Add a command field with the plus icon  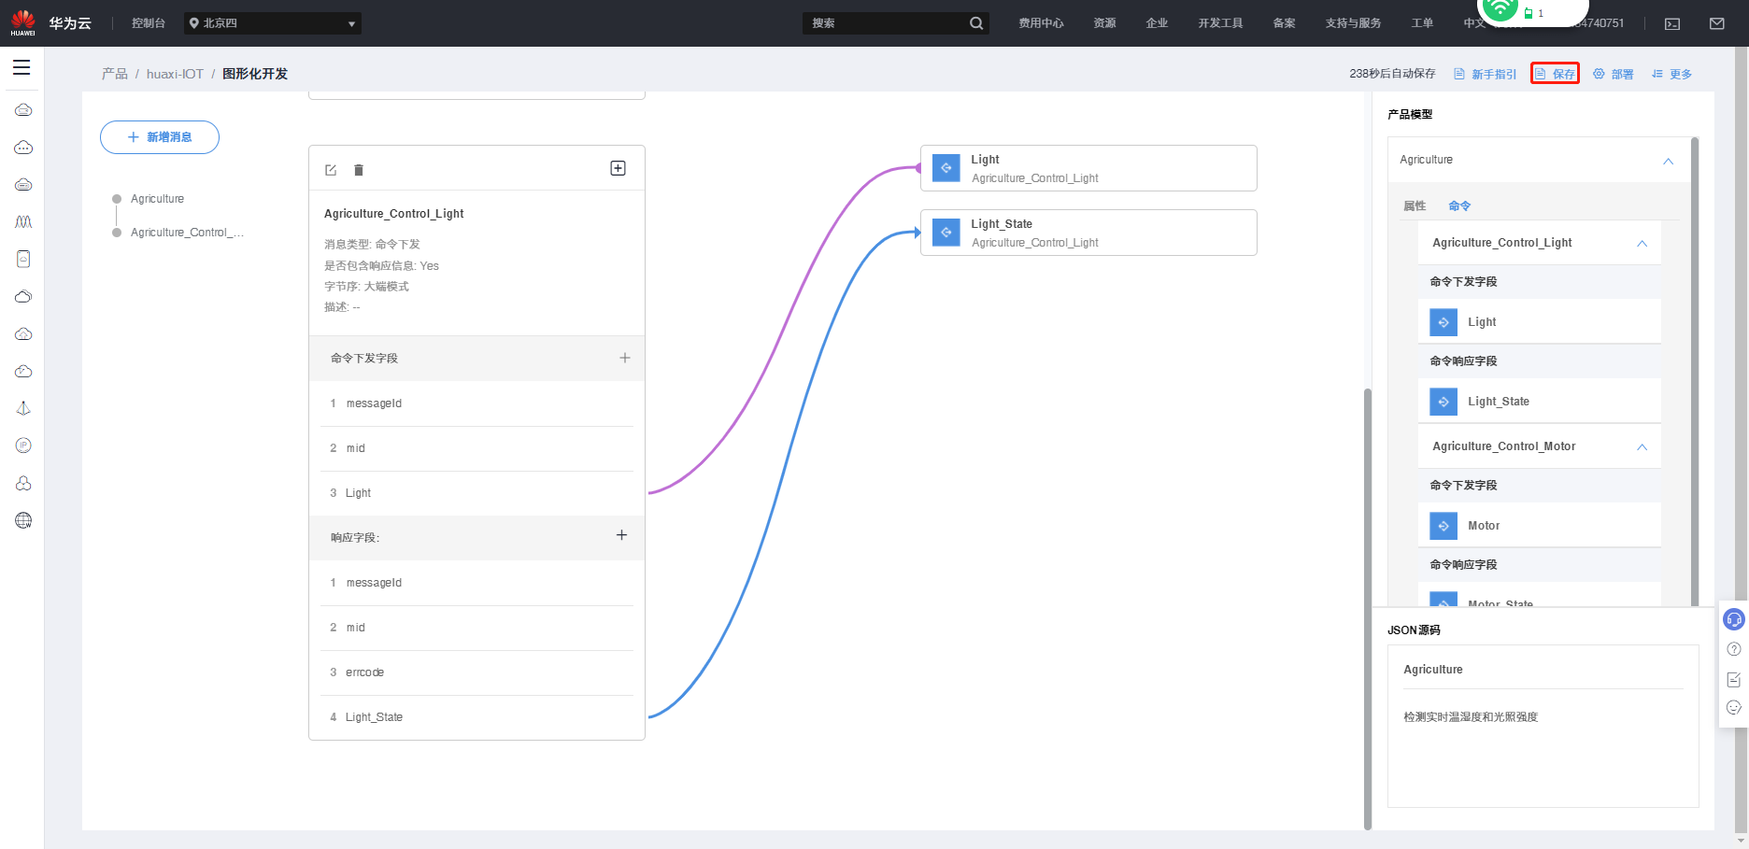(x=625, y=358)
